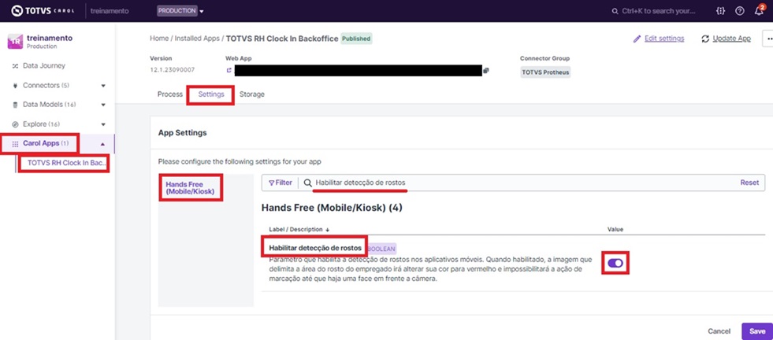The height and width of the screenshot is (340, 773).
Task: Click the BOOLEAN type tag
Action: [381, 249]
